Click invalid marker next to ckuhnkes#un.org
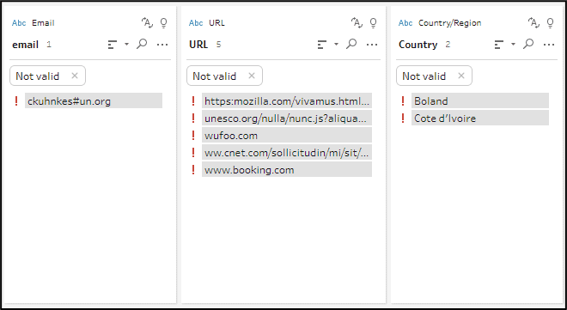The width and height of the screenshot is (567, 310). tap(16, 100)
